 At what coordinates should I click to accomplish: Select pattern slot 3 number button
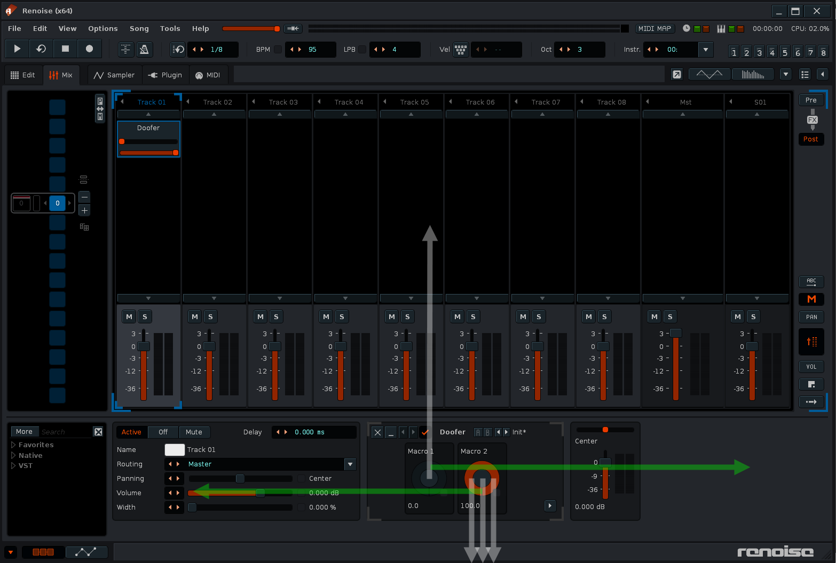[x=759, y=52]
